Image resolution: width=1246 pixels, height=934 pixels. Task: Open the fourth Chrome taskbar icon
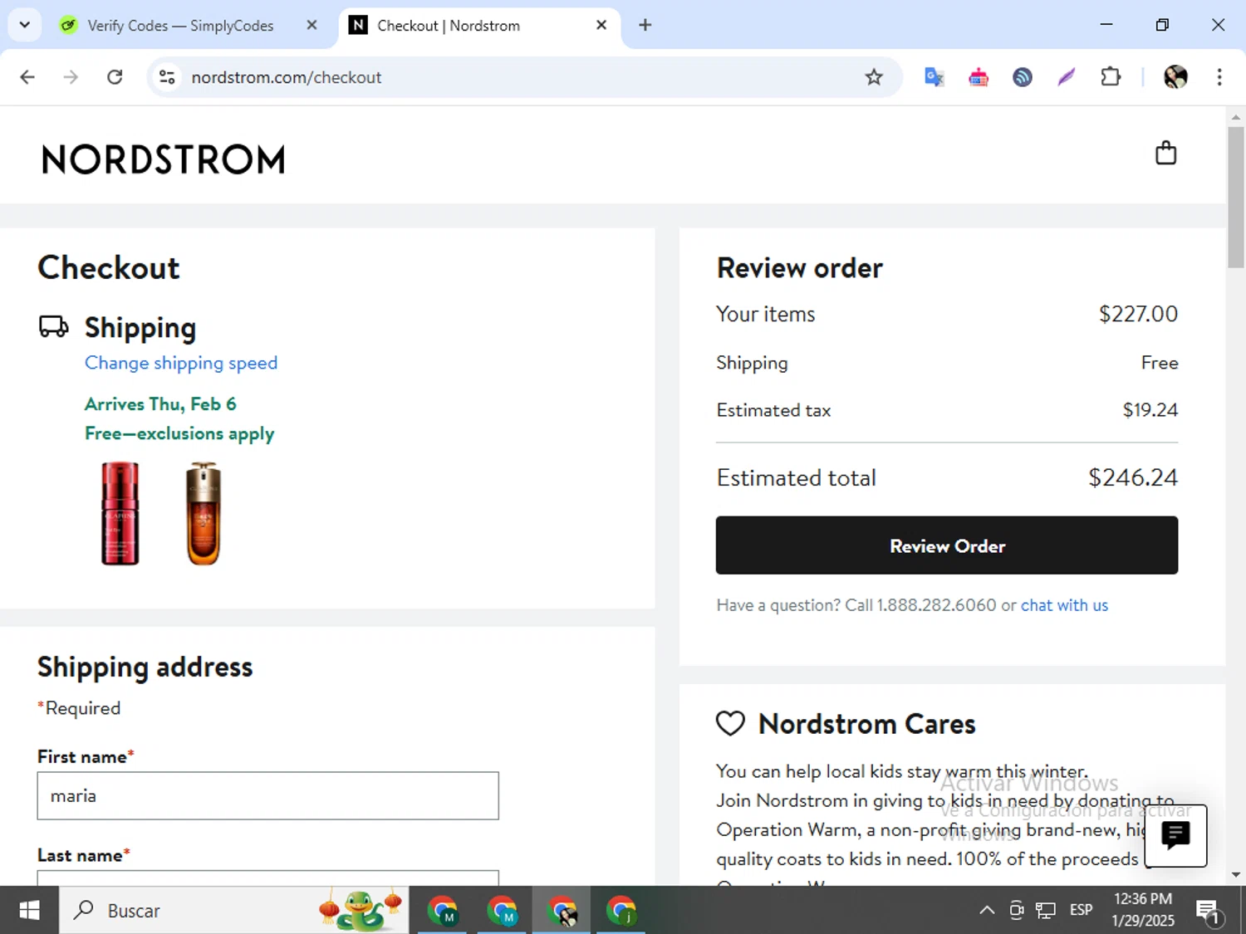[621, 910]
